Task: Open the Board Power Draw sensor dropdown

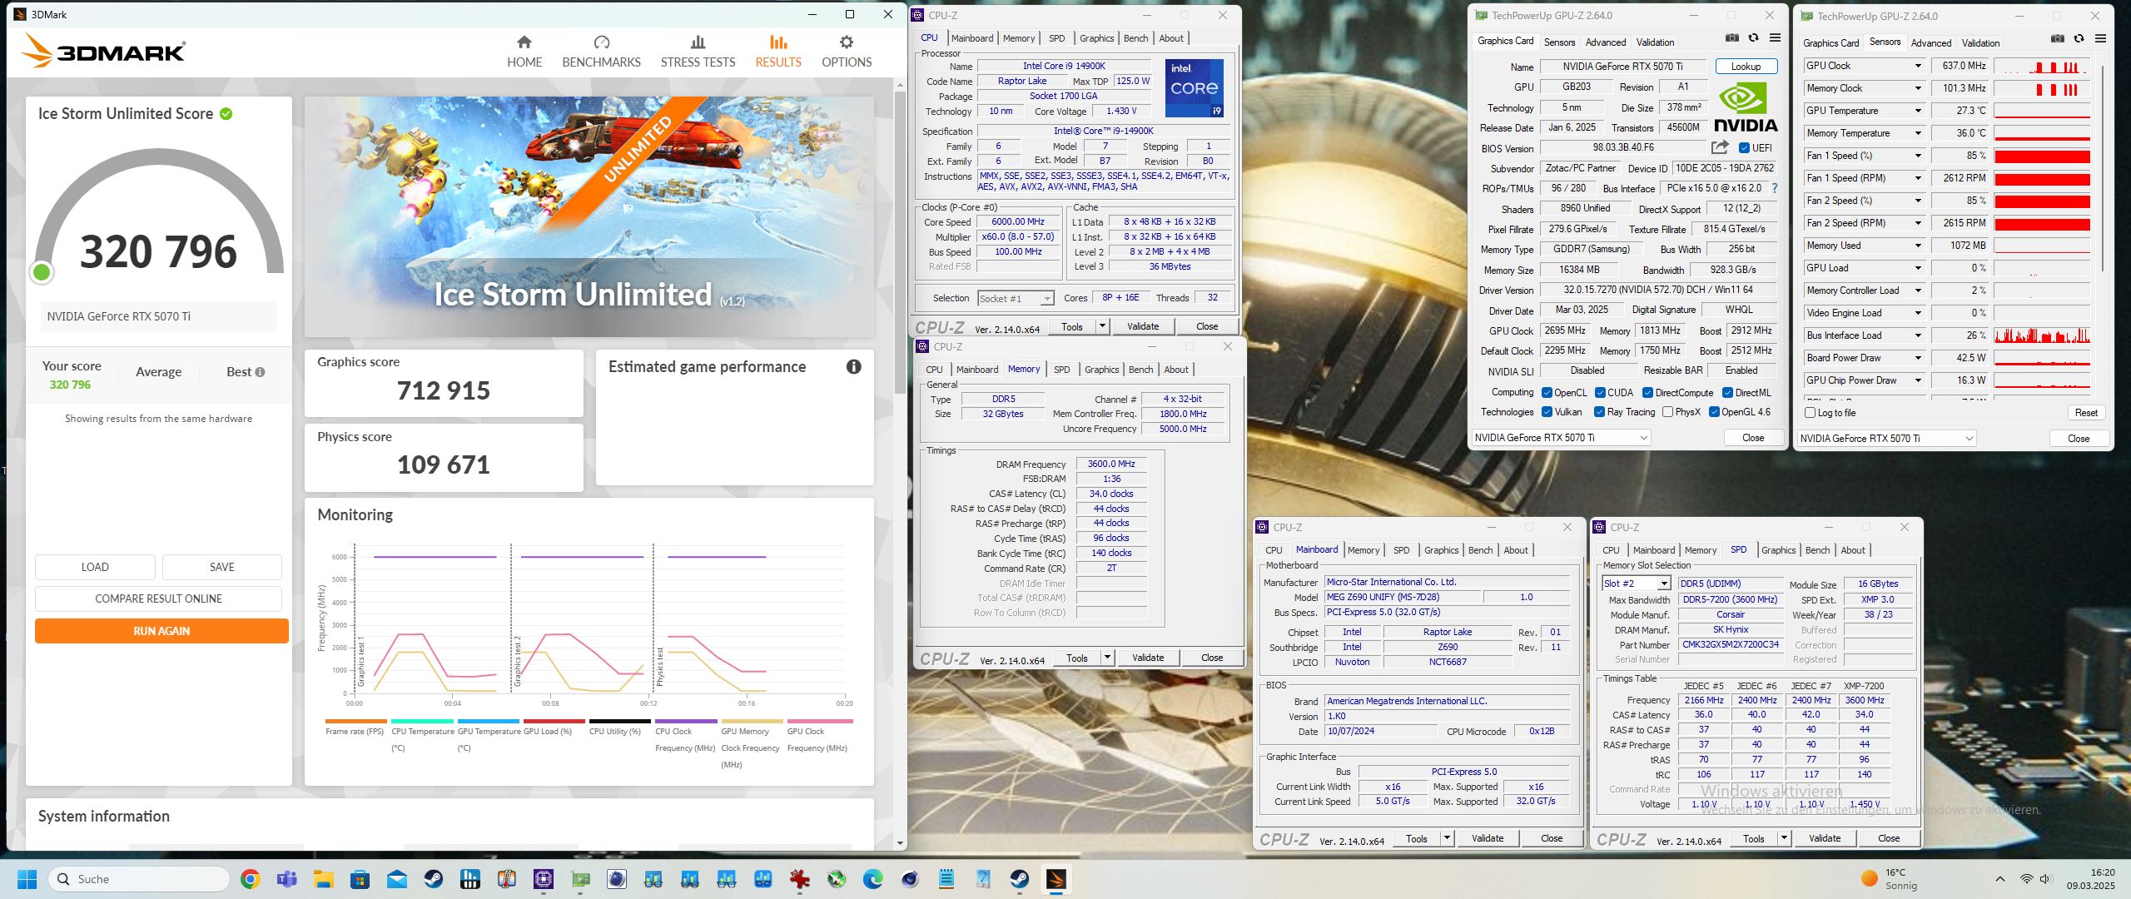Action: 1918,358
